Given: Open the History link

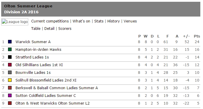Looking at the screenshot, I should click(114, 21).
